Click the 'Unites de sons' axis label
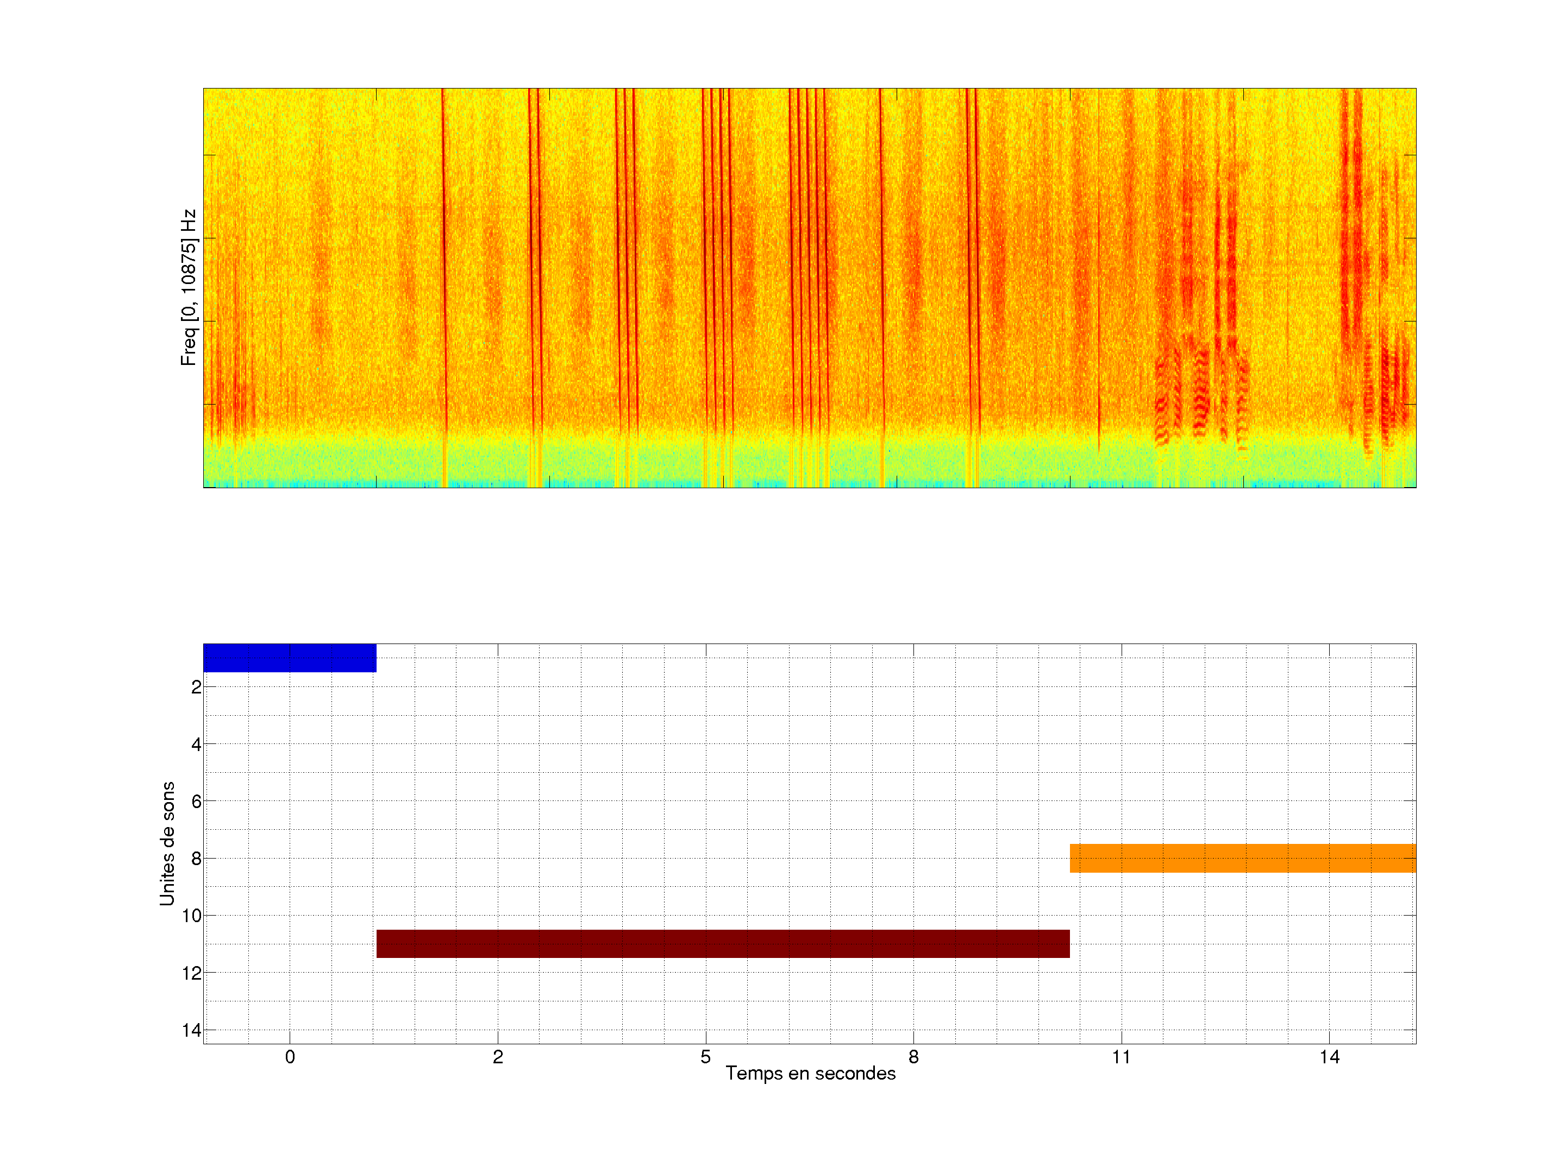The height and width of the screenshot is (1173, 1565). pyautogui.click(x=167, y=843)
